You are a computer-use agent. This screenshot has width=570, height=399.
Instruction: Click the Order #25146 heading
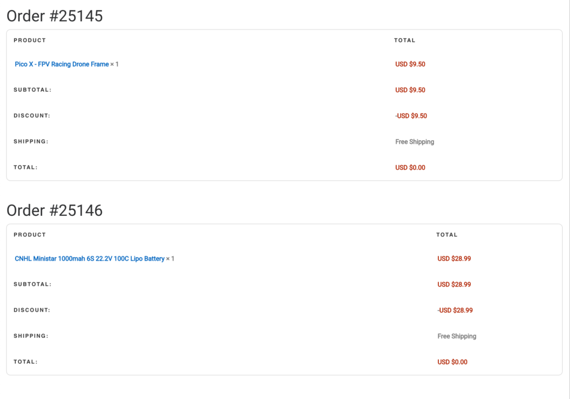coord(55,210)
